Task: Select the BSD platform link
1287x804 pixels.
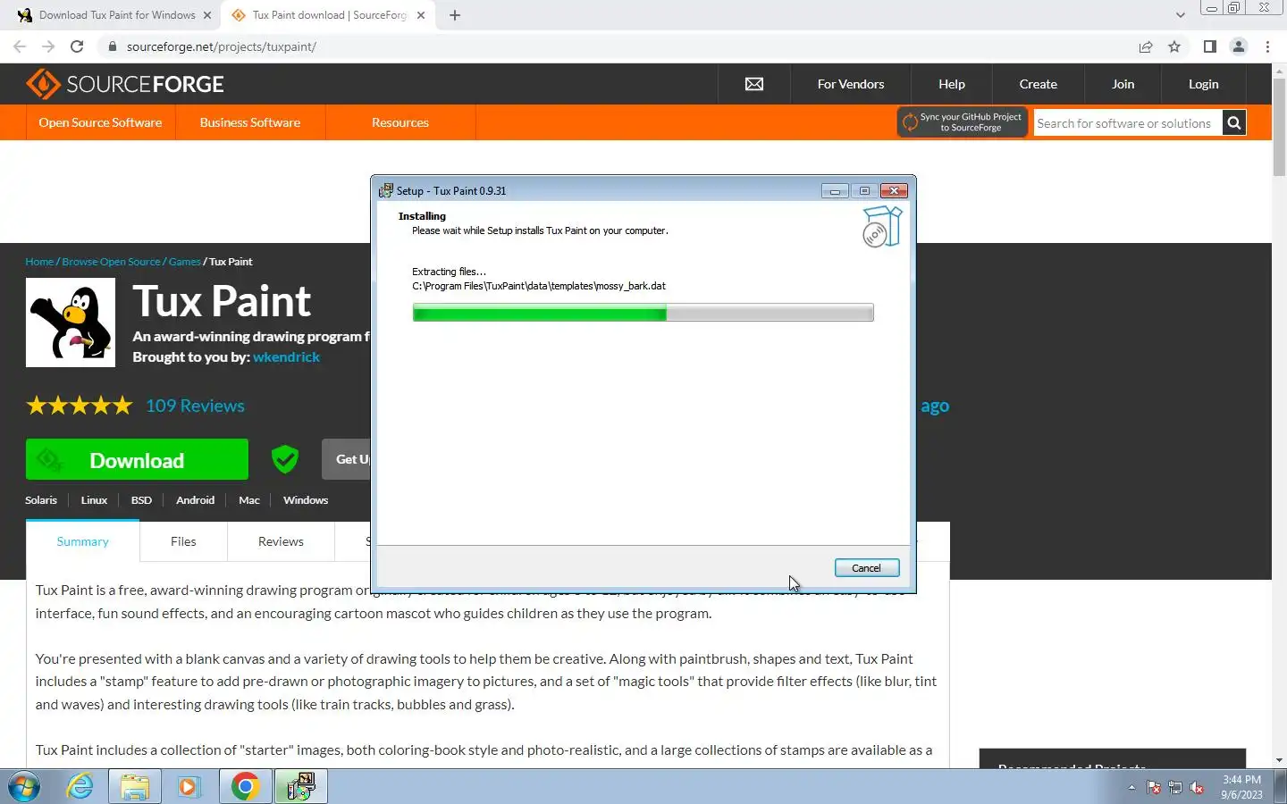Action: pyautogui.click(x=141, y=500)
